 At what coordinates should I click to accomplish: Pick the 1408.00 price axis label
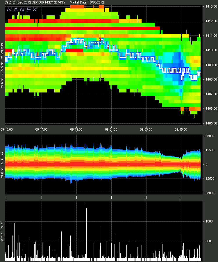[211, 79]
